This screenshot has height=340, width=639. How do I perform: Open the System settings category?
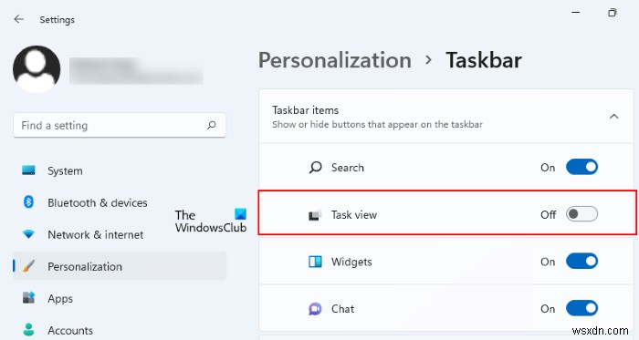120,170
